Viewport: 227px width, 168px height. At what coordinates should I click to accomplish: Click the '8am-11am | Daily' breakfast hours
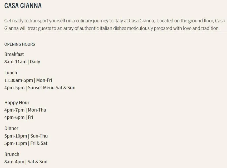(22, 62)
